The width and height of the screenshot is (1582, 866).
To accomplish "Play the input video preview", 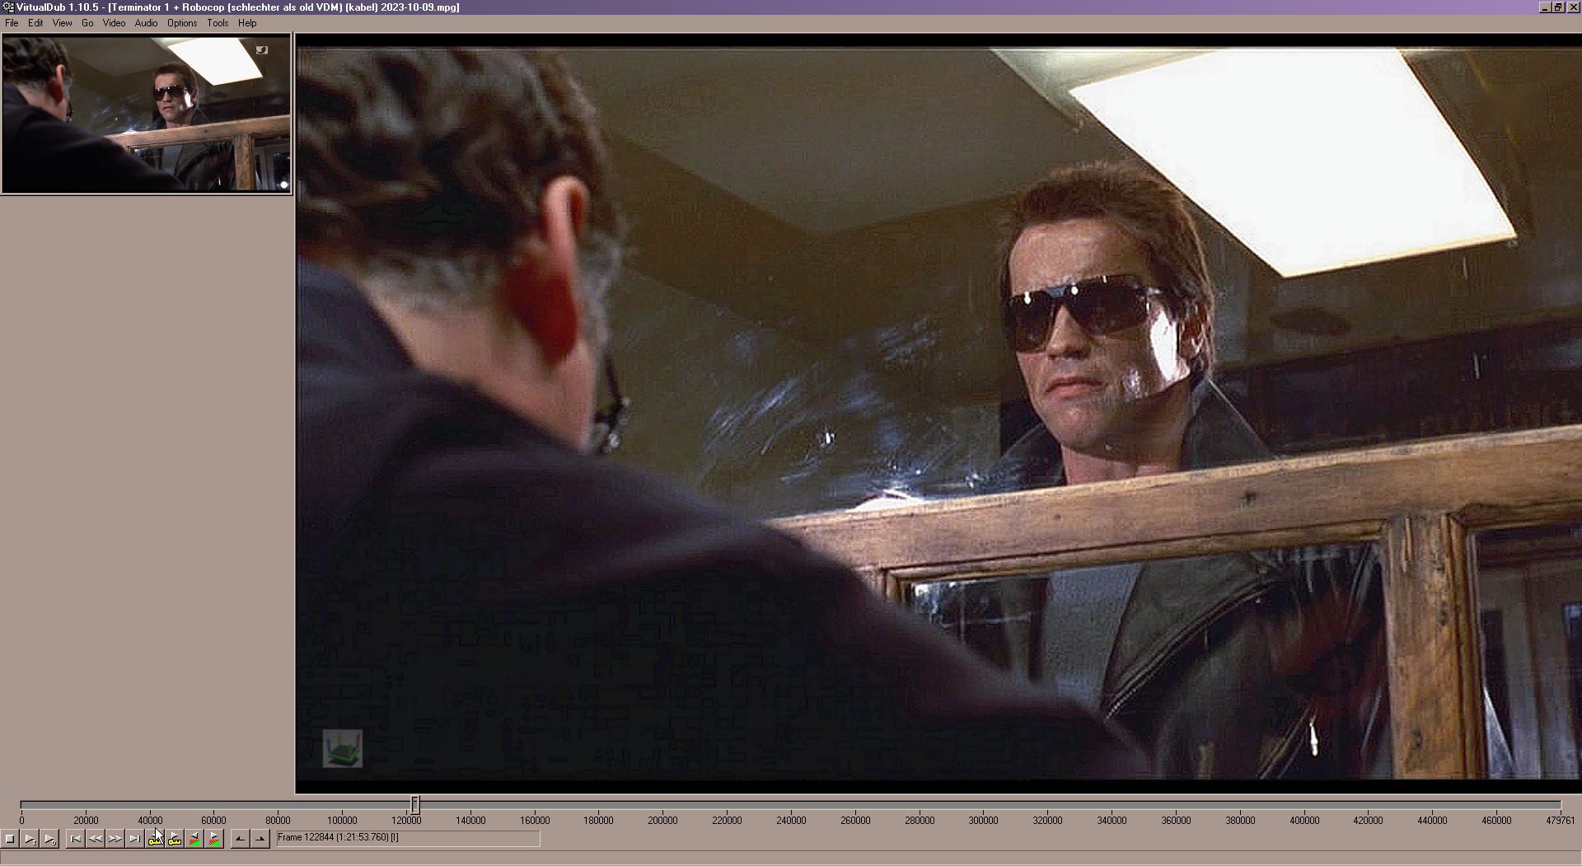I will click(30, 839).
